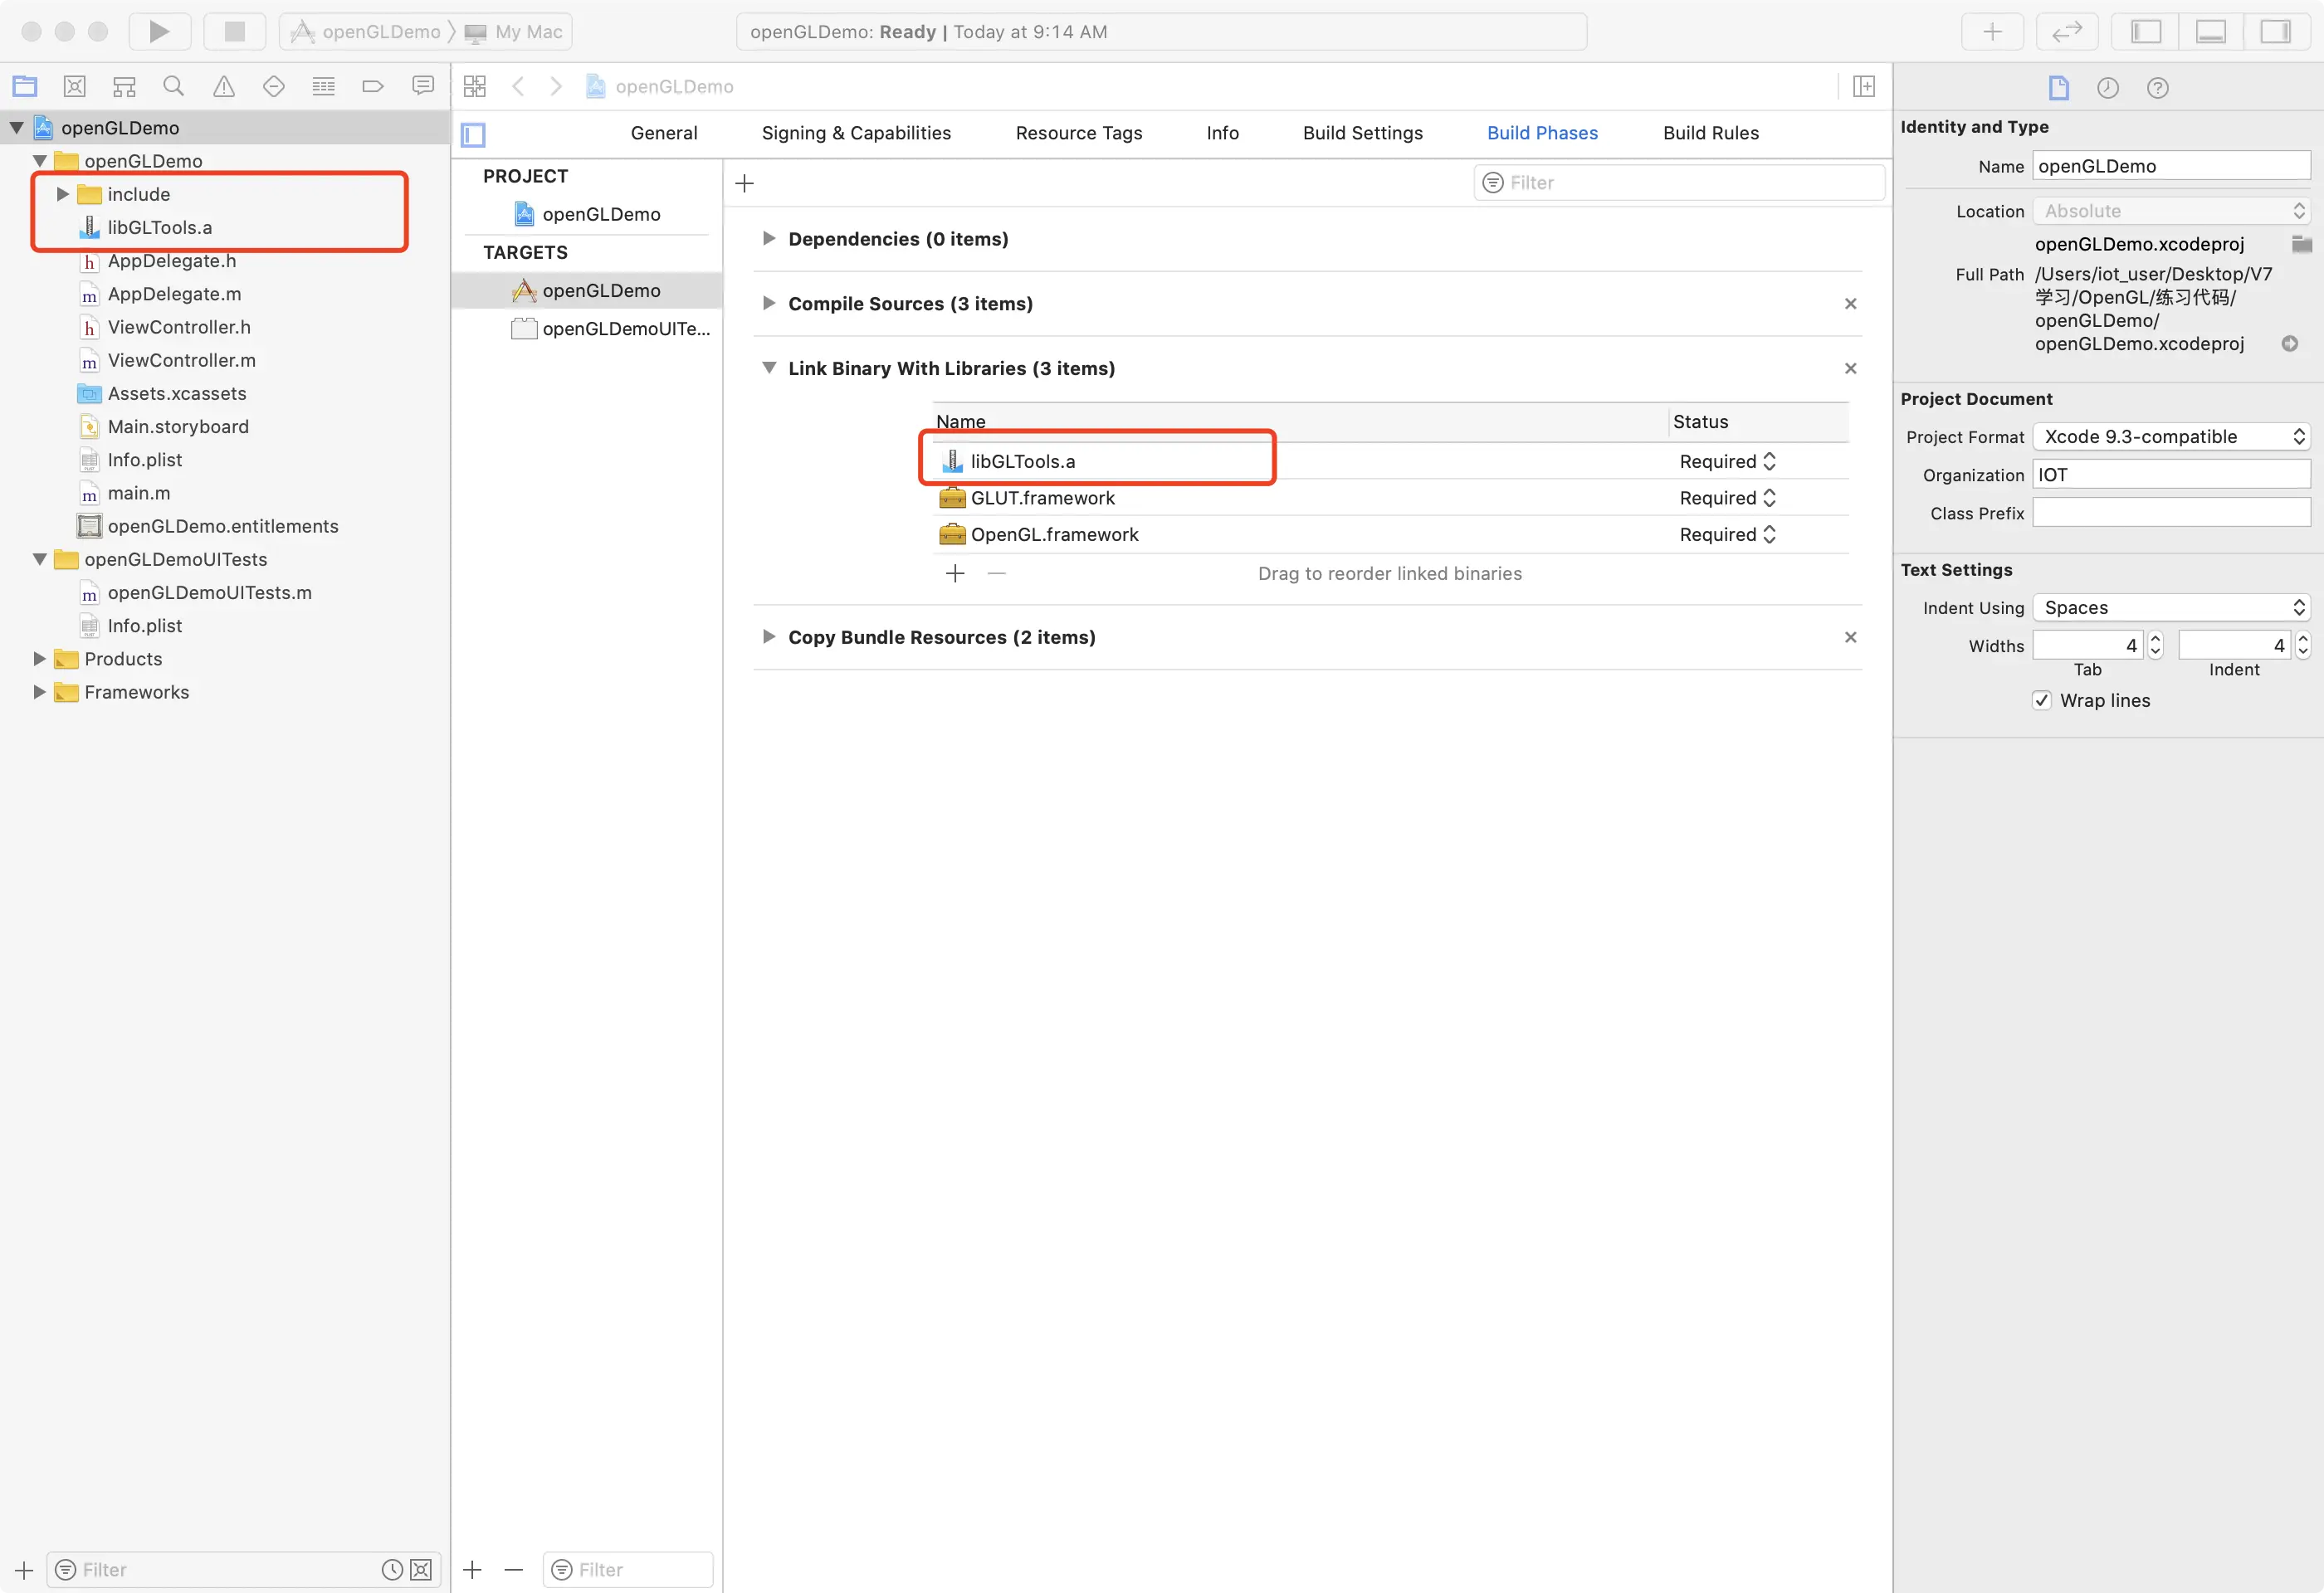Open the Signing & Capabilities tab
The width and height of the screenshot is (2324, 1593).
855,133
